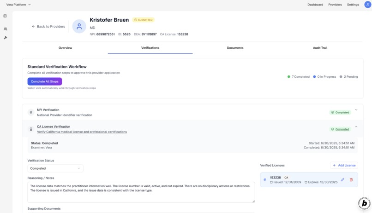The width and height of the screenshot is (372, 213).
Task: Click the 7 Completed counter
Action: pyautogui.click(x=299, y=76)
